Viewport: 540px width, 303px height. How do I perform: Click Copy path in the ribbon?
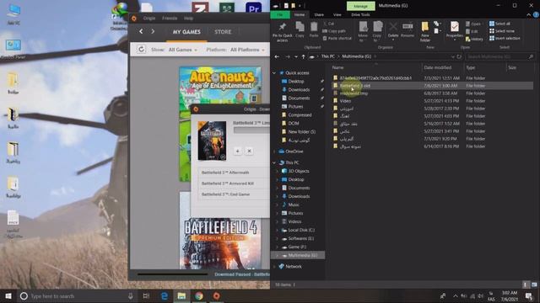click(x=334, y=31)
